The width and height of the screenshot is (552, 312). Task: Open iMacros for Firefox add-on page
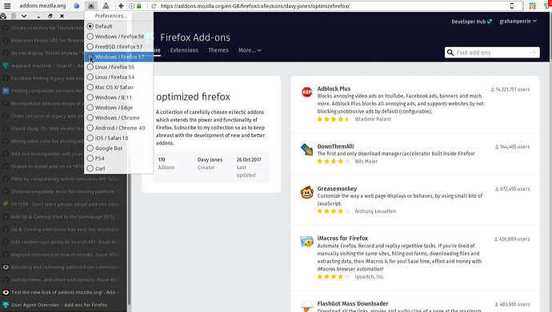[342, 239]
